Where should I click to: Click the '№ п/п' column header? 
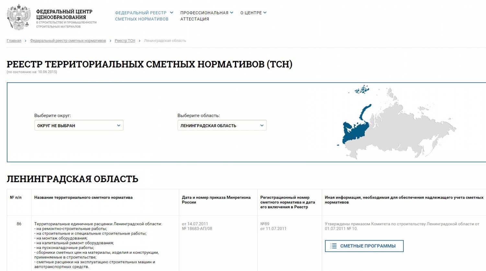point(16,197)
